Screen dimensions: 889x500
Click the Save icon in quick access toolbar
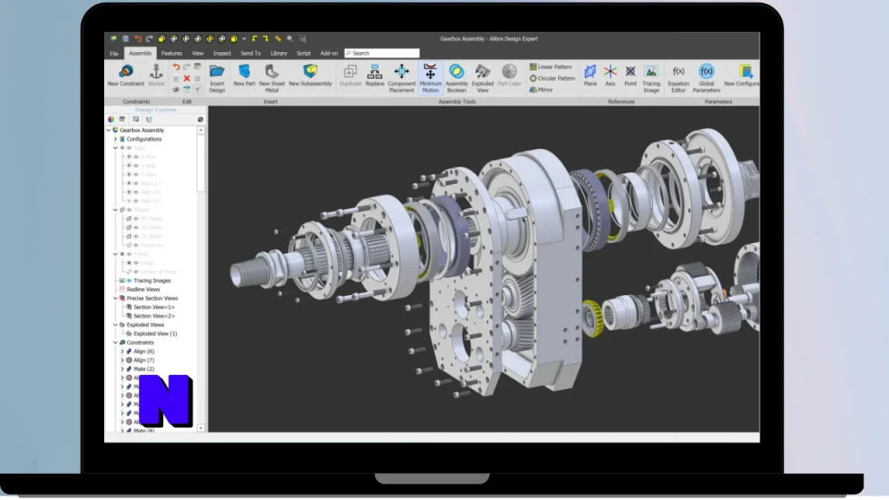[125, 38]
